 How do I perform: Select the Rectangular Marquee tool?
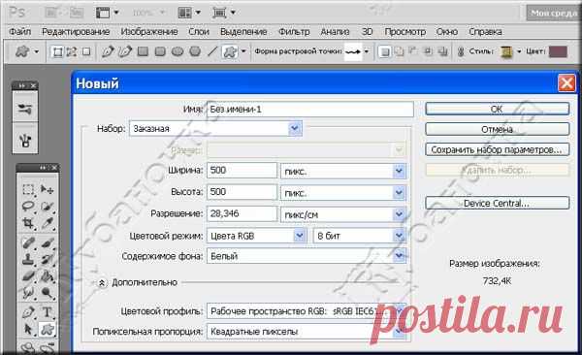coord(28,189)
